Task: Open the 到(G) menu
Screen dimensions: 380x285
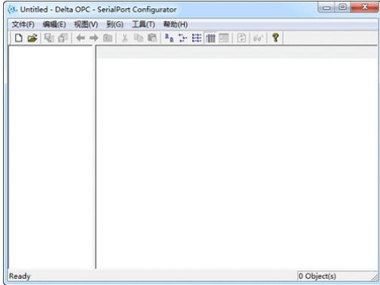Action: coord(115,24)
